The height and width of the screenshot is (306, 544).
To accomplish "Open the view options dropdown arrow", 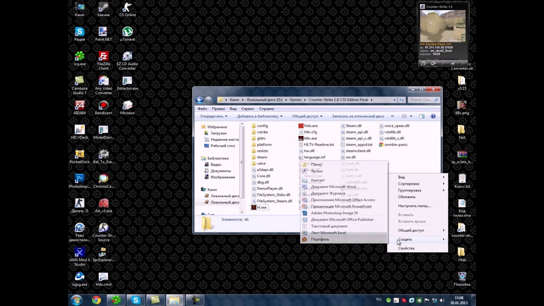I will 411,116.
